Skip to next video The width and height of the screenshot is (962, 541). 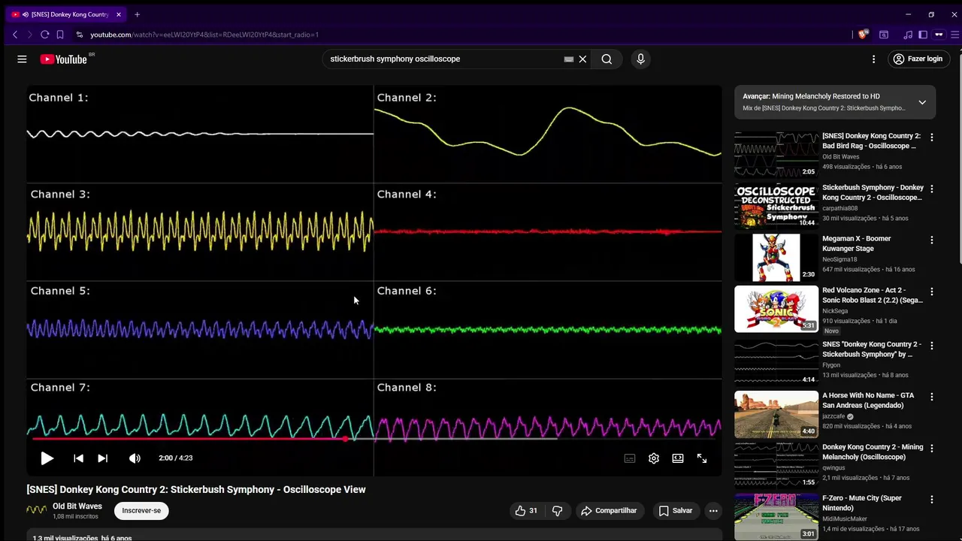103,458
